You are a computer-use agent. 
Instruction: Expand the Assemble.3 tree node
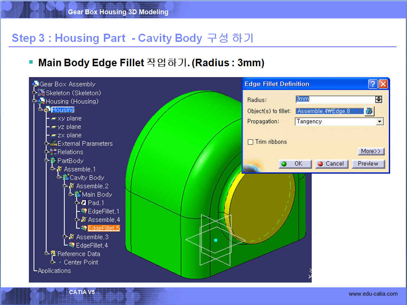pos(65,237)
